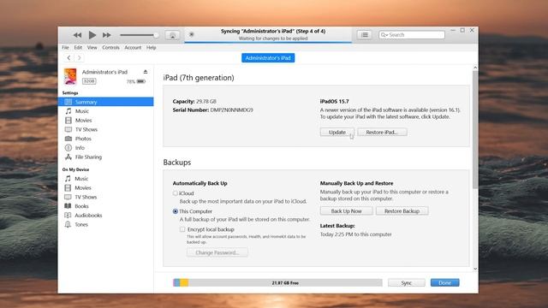
Task: Click the Change Password button
Action: [x=217, y=252]
